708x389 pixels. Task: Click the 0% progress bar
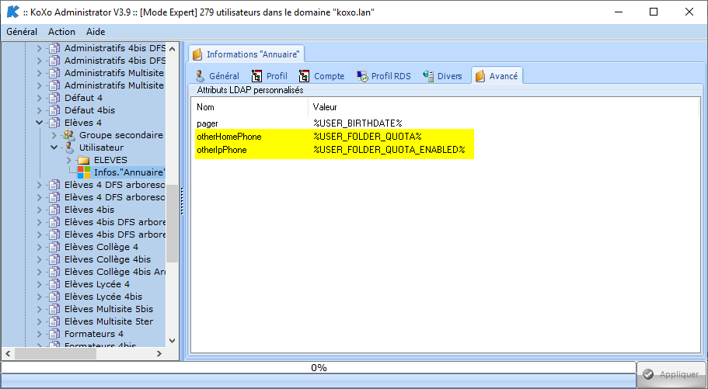[319, 368]
